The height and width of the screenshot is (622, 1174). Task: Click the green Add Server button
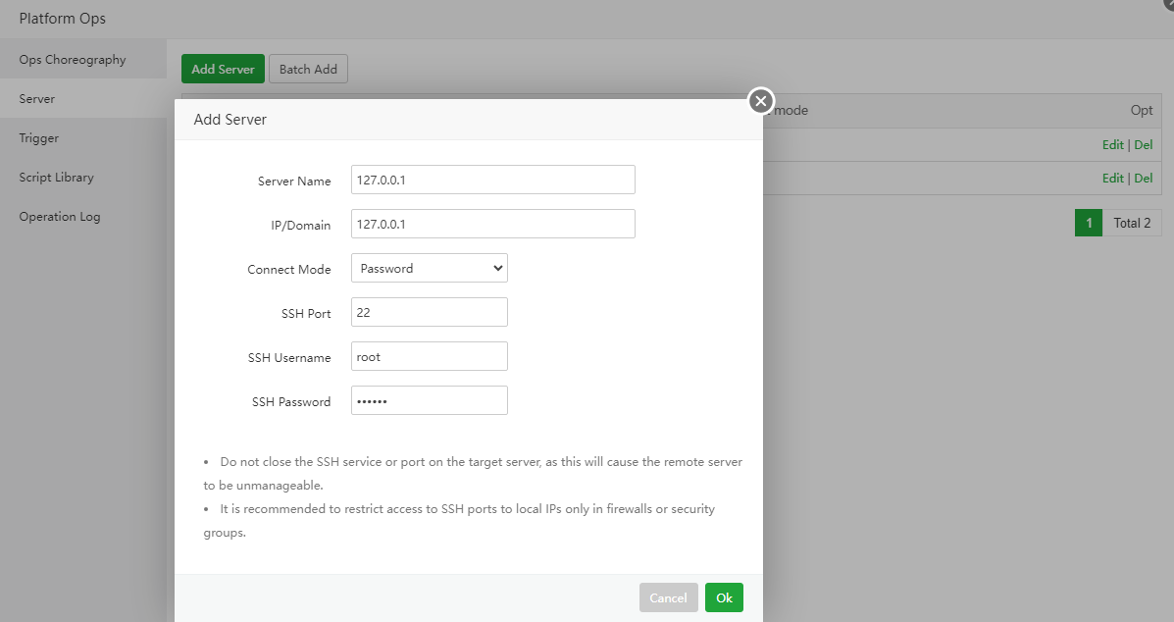(x=223, y=70)
